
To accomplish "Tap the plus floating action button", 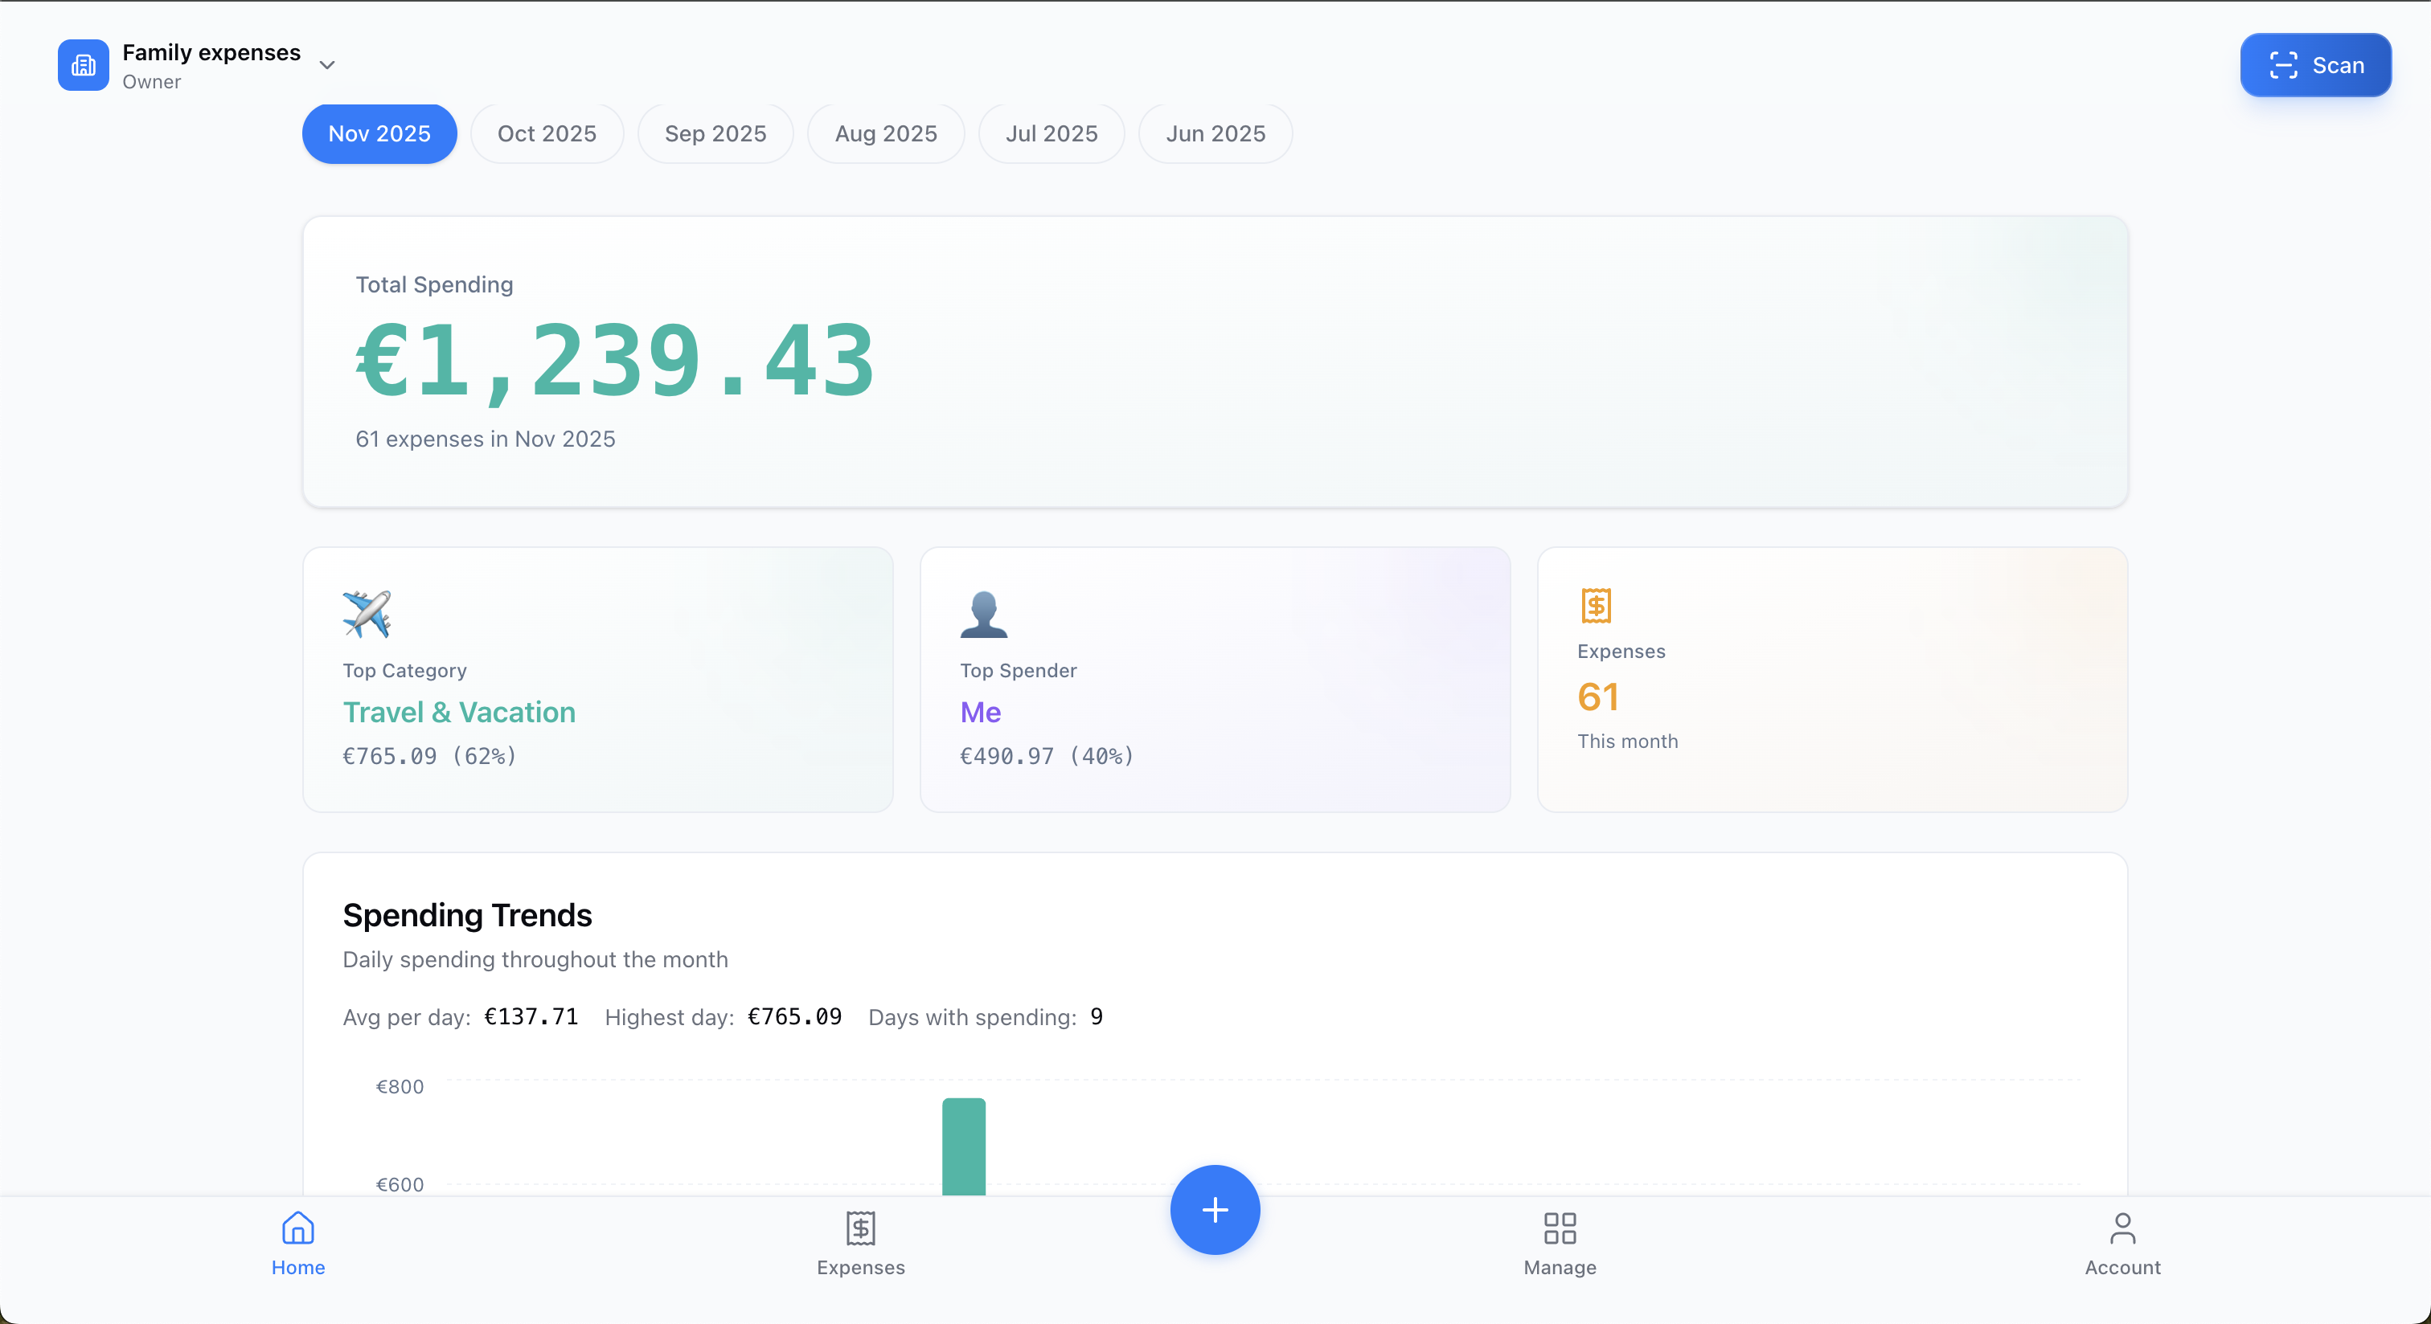I will (1215, 1211).
